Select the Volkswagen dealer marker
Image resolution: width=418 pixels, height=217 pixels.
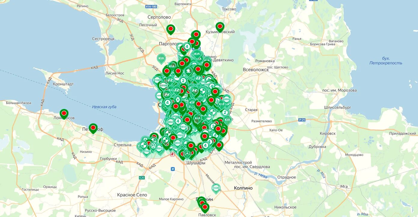pyautogui.click(x=153, y=147)
